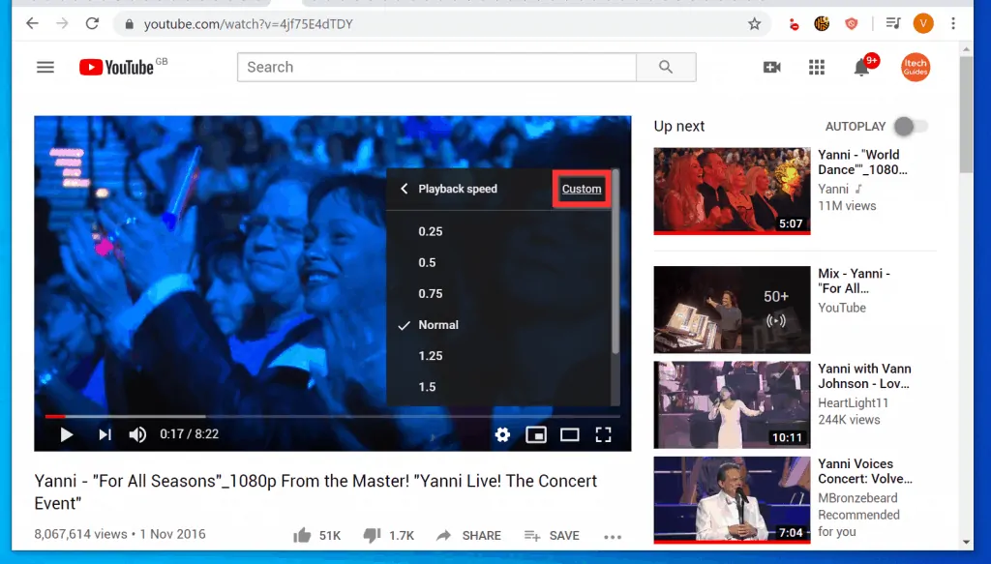This screenshot has width=991, height=564.
Task: Switch to miniplayer mode
Action: (x=536, y=434)
